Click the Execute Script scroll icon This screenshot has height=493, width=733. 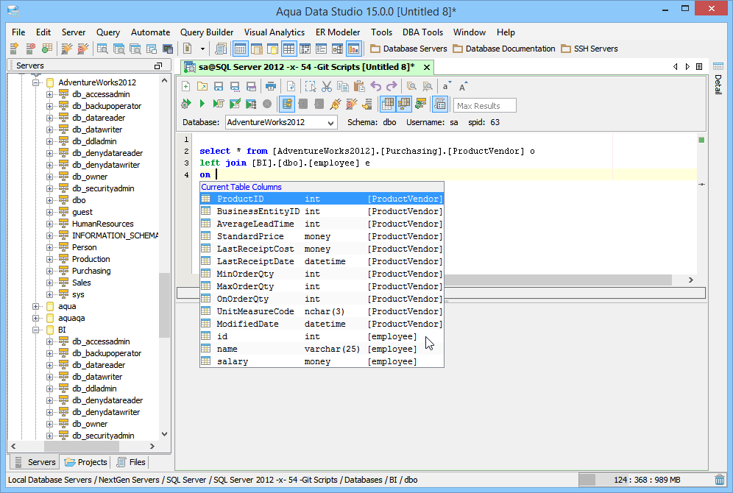pyautogui.click(x=219, y=104)
